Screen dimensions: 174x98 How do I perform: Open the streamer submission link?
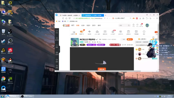[142, 39]
